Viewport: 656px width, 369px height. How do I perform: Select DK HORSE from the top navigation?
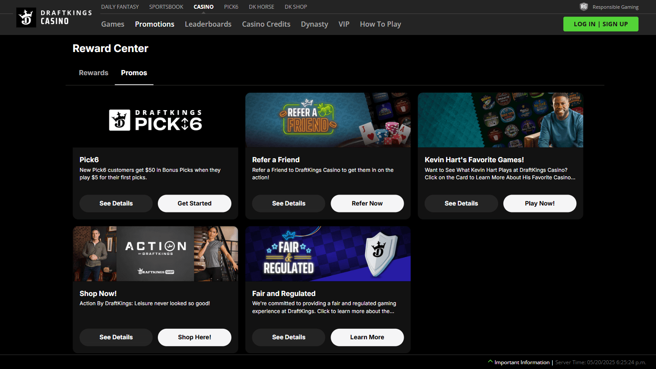click(261, 7)
